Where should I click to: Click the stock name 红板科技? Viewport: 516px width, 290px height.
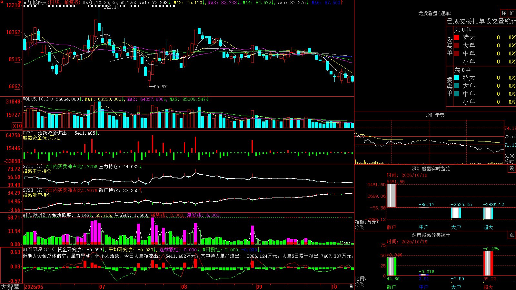37,3
